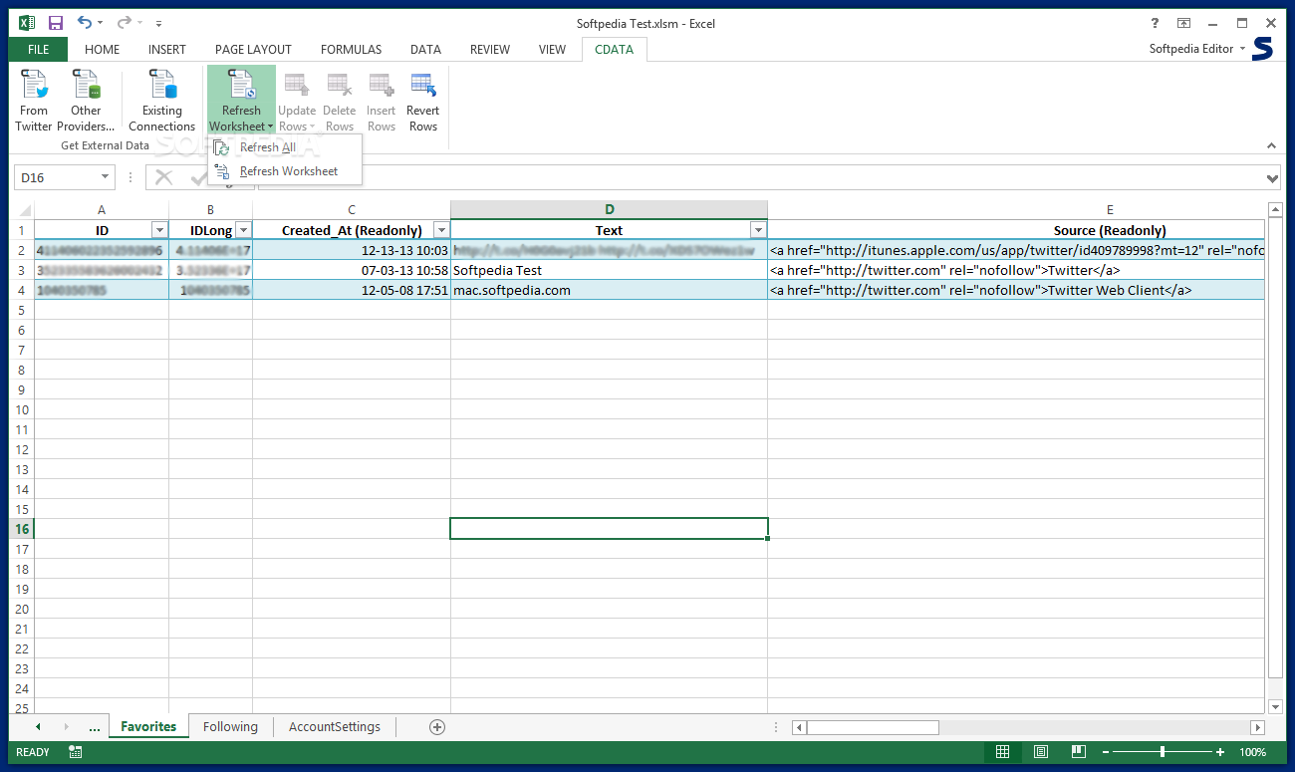Select the cell containing "mac.softpedia.com"
This screenshot has width=1295, height=772.
(x=609, y=290)
